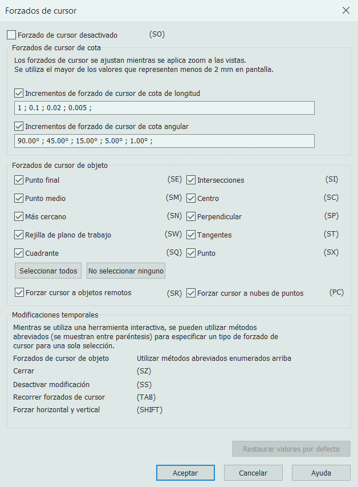The width and height of the screenshot is (358, 487).
Task: Disable "Rejilla de plano de trabajo" snapping
Action: (19, 234)
